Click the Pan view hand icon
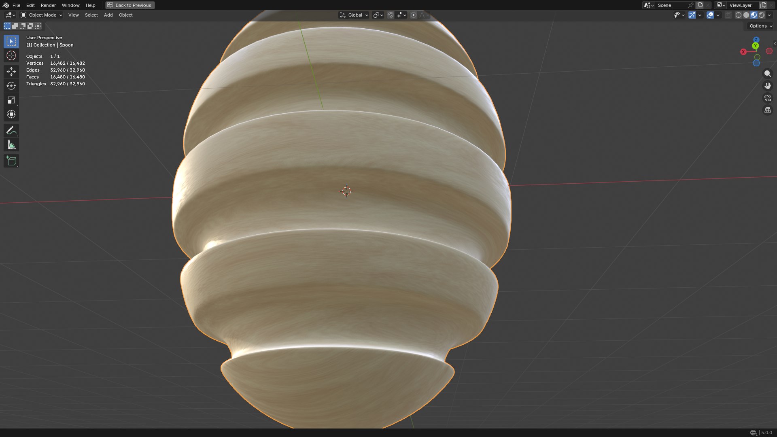 (x=767, y=86)
